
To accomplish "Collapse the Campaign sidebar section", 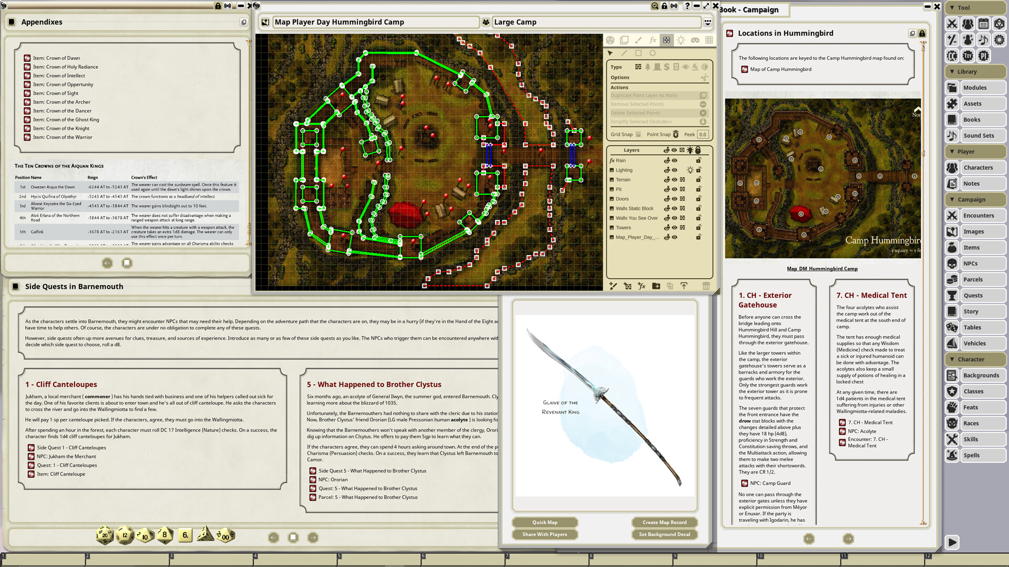I will 952,200.
